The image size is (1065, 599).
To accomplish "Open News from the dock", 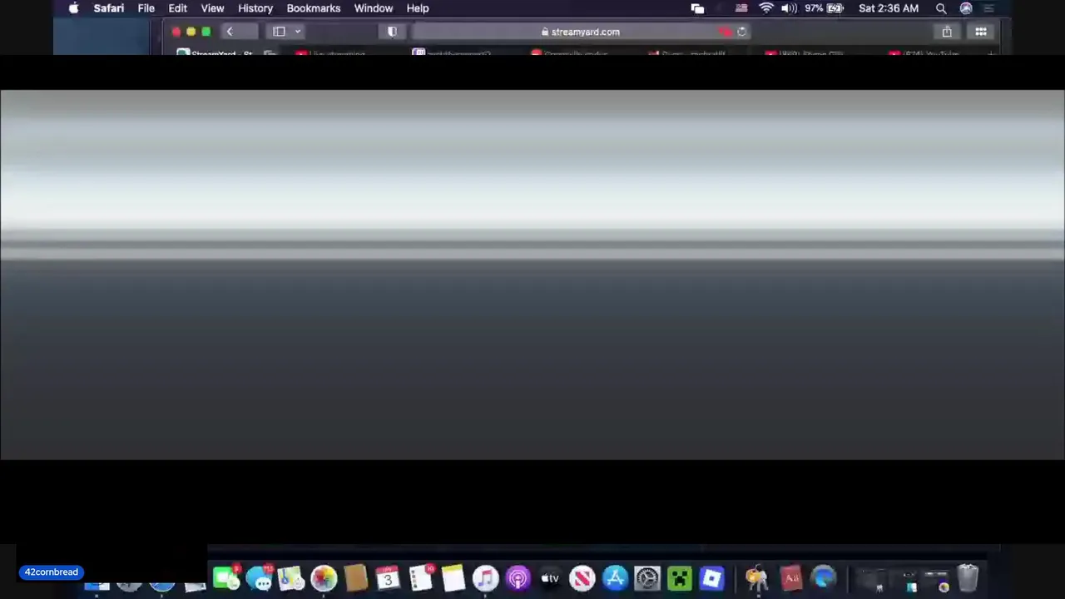I will 582,578.
